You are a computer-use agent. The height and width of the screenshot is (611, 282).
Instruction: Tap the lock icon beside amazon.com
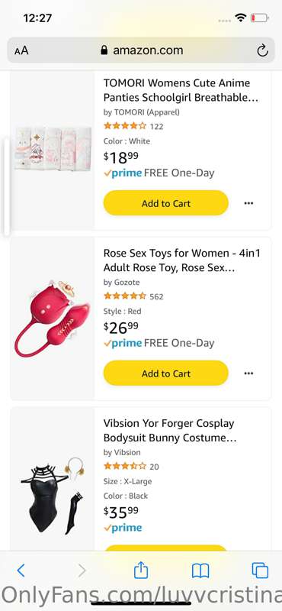[x=104, y=50]
